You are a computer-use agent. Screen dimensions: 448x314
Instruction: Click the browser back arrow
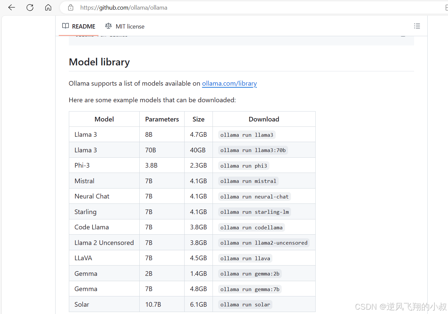[x=12, y=7]
